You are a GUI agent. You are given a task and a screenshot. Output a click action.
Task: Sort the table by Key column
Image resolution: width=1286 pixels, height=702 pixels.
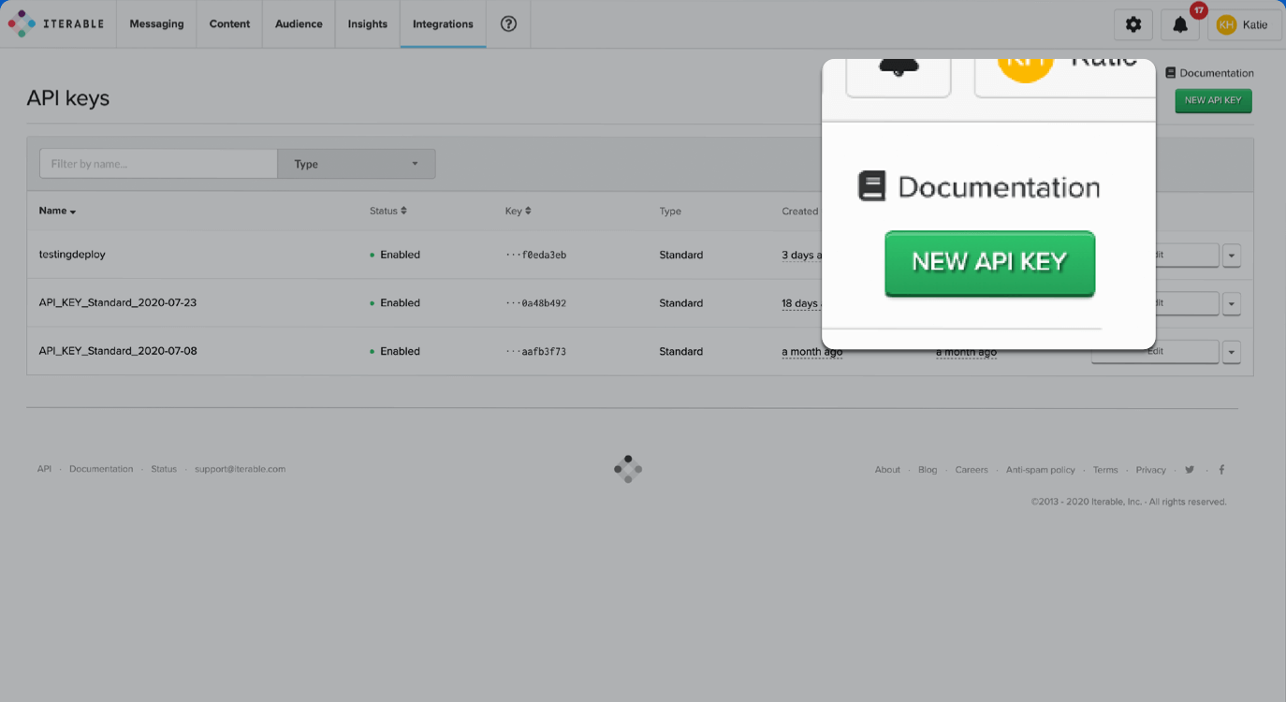click(x=518, y=211)
